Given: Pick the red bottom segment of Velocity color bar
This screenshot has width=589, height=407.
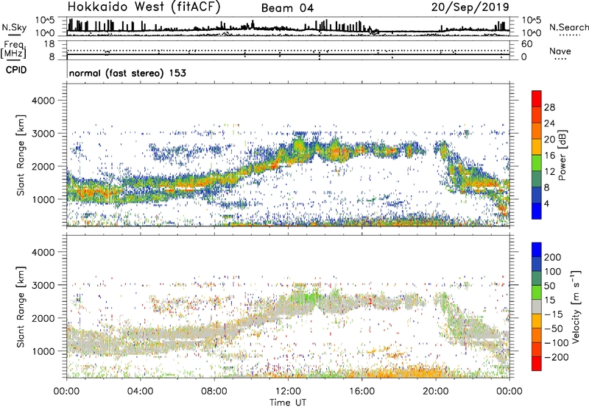Looking at the screenshot, I should click(537, 364).
